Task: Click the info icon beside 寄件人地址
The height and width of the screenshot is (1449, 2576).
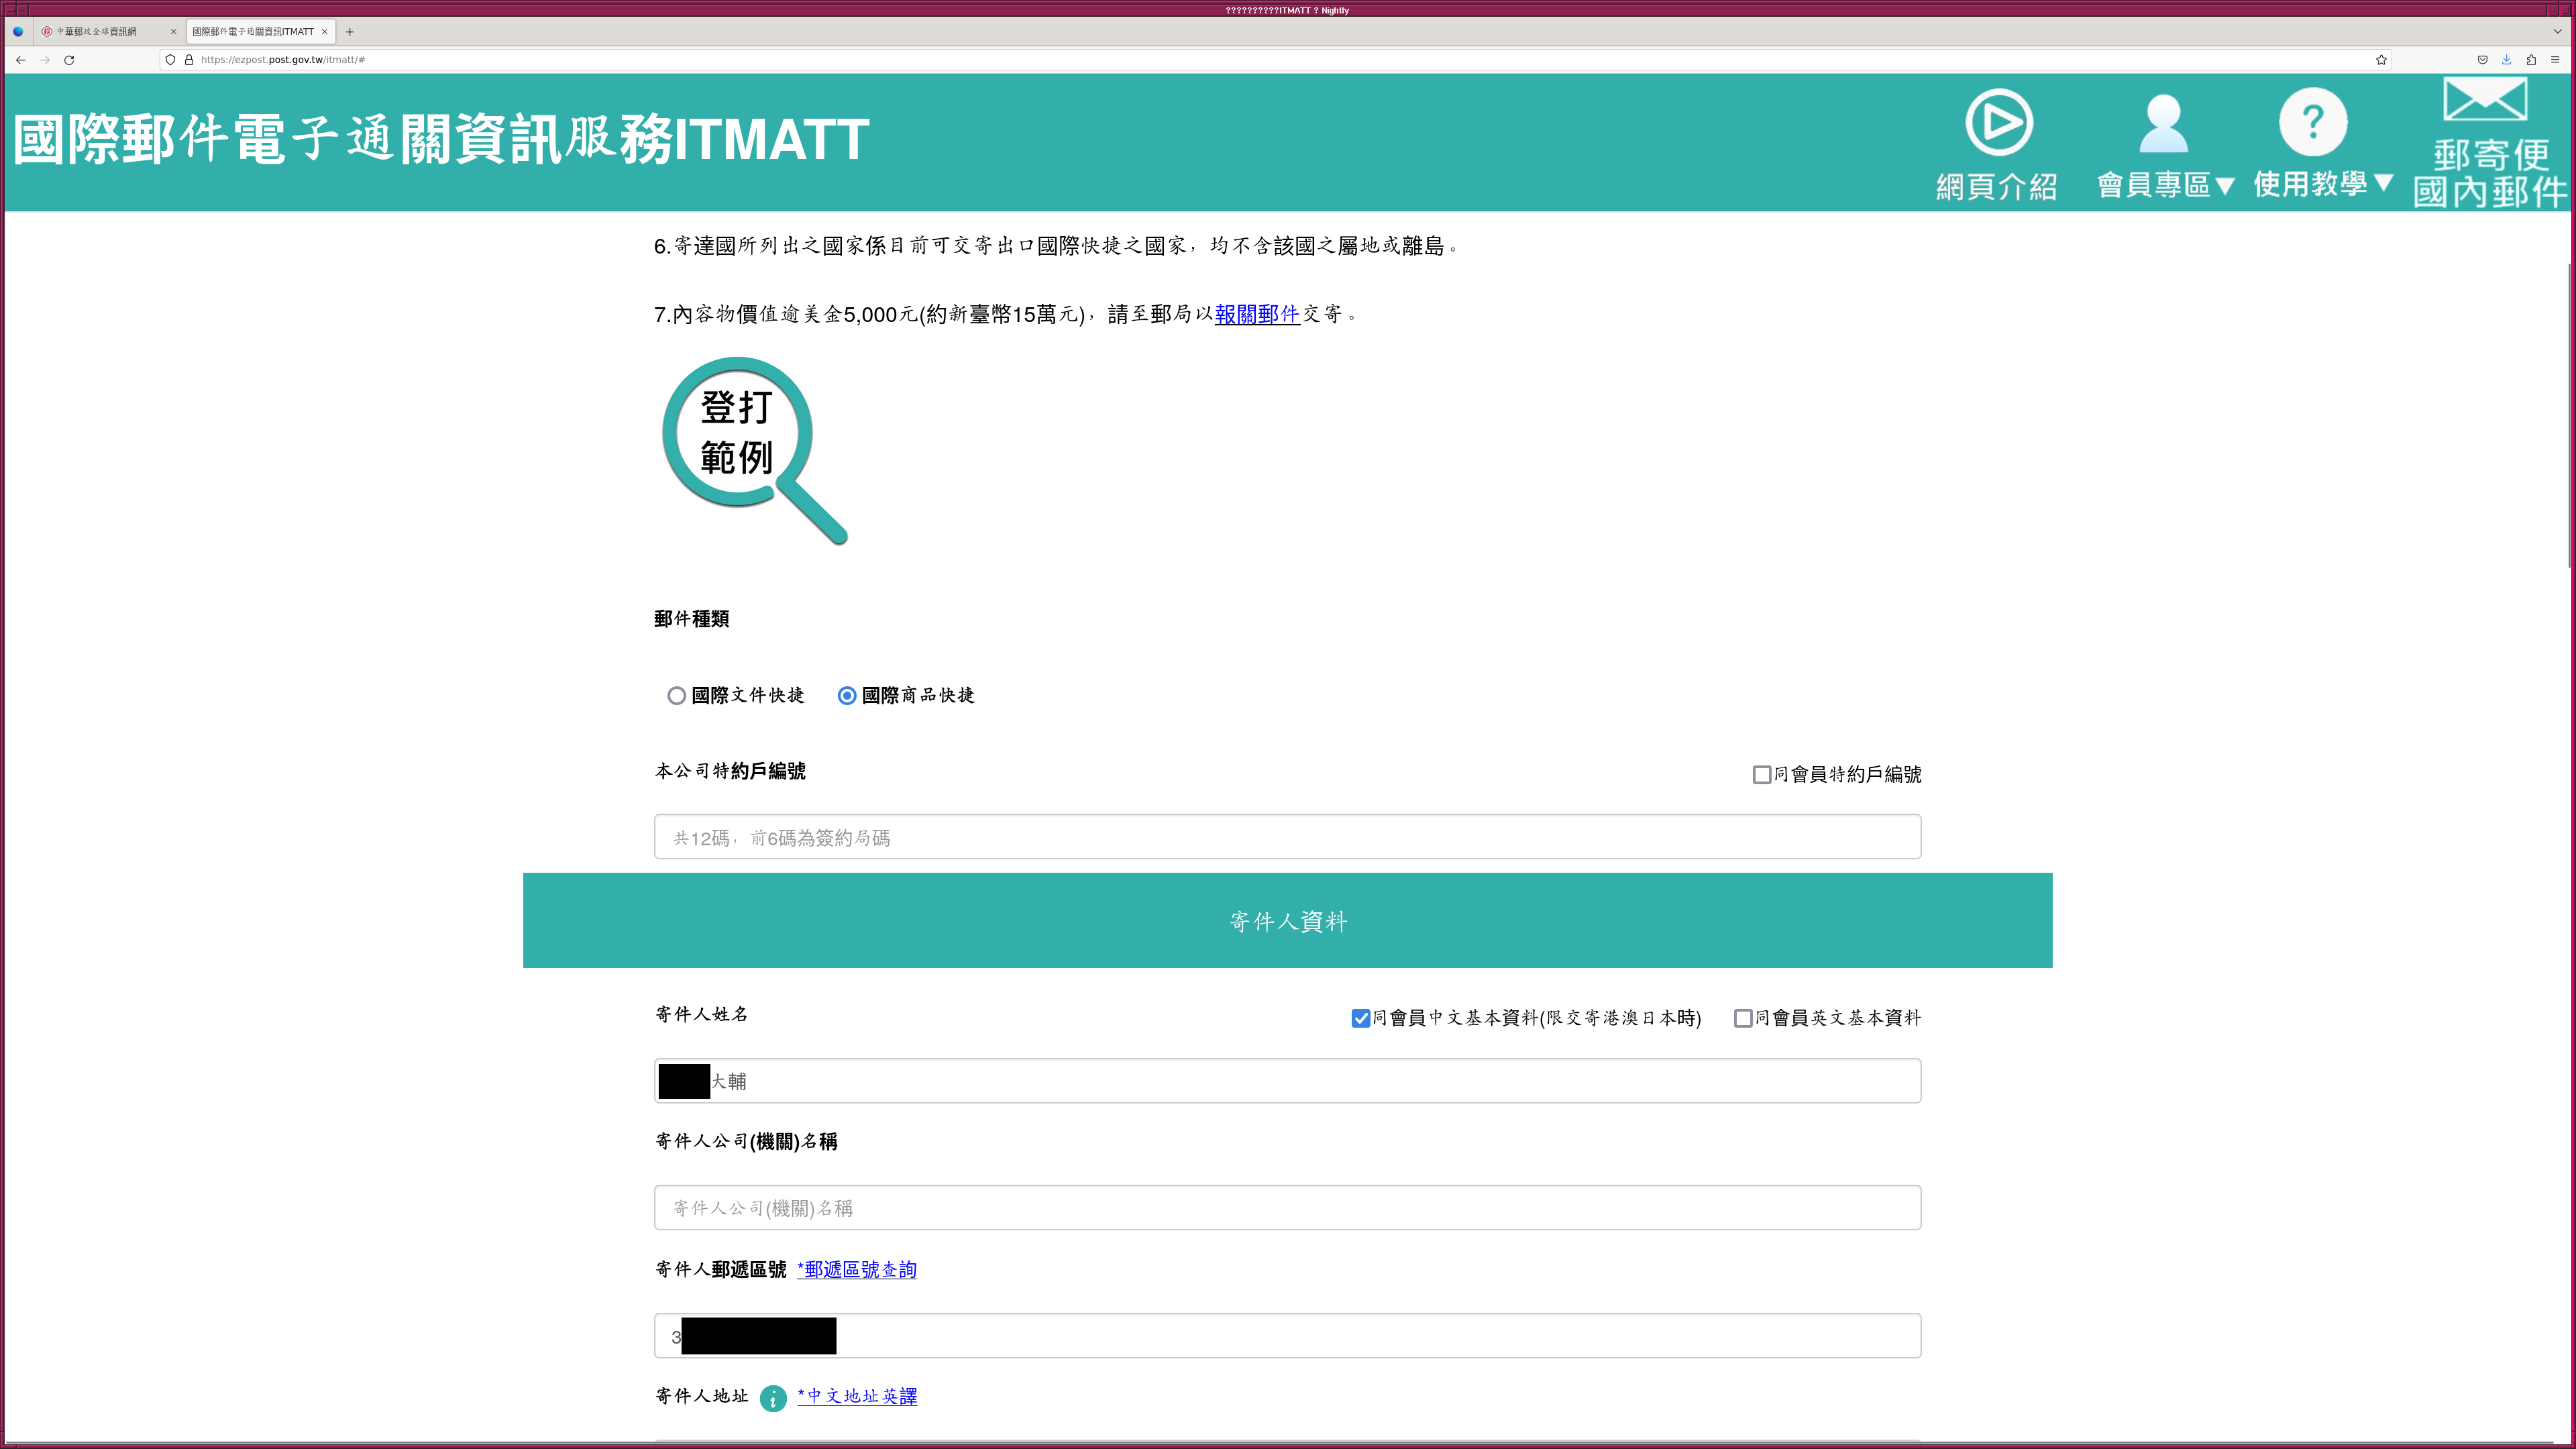Action: click(773, 1397)
